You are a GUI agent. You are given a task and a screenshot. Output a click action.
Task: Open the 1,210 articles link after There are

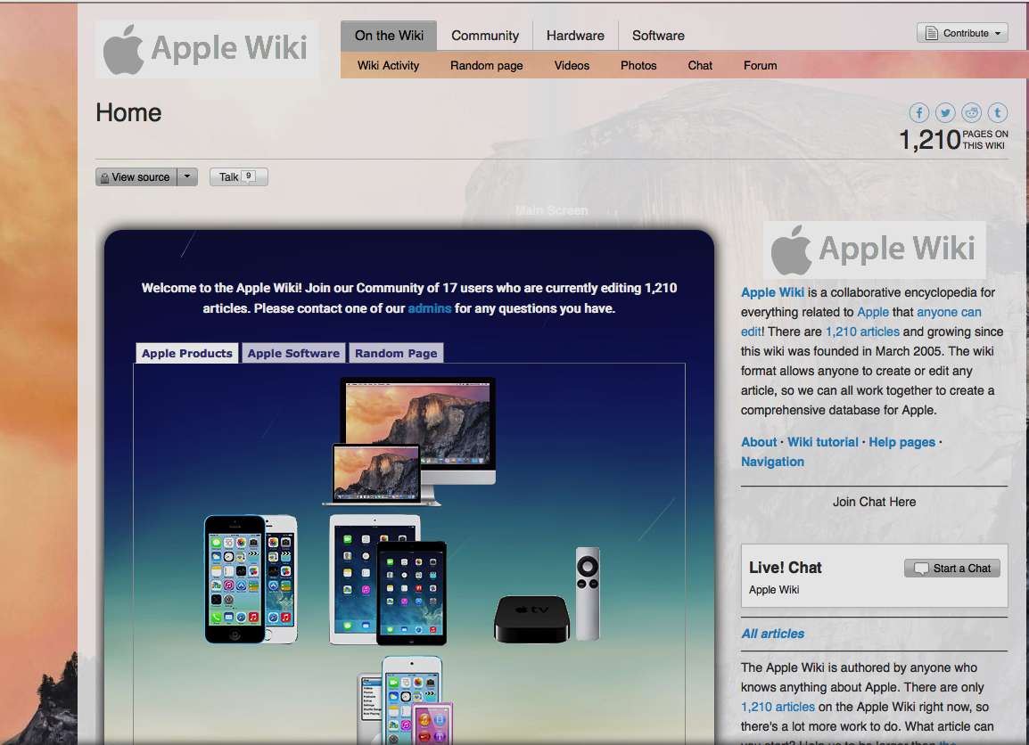tap(862, 332)
